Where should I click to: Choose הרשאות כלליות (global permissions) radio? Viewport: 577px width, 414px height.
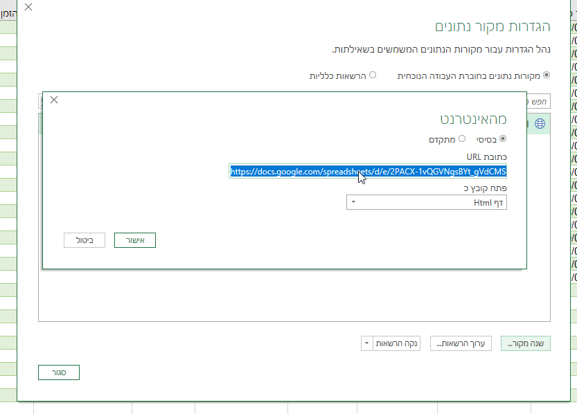(373, 75)
